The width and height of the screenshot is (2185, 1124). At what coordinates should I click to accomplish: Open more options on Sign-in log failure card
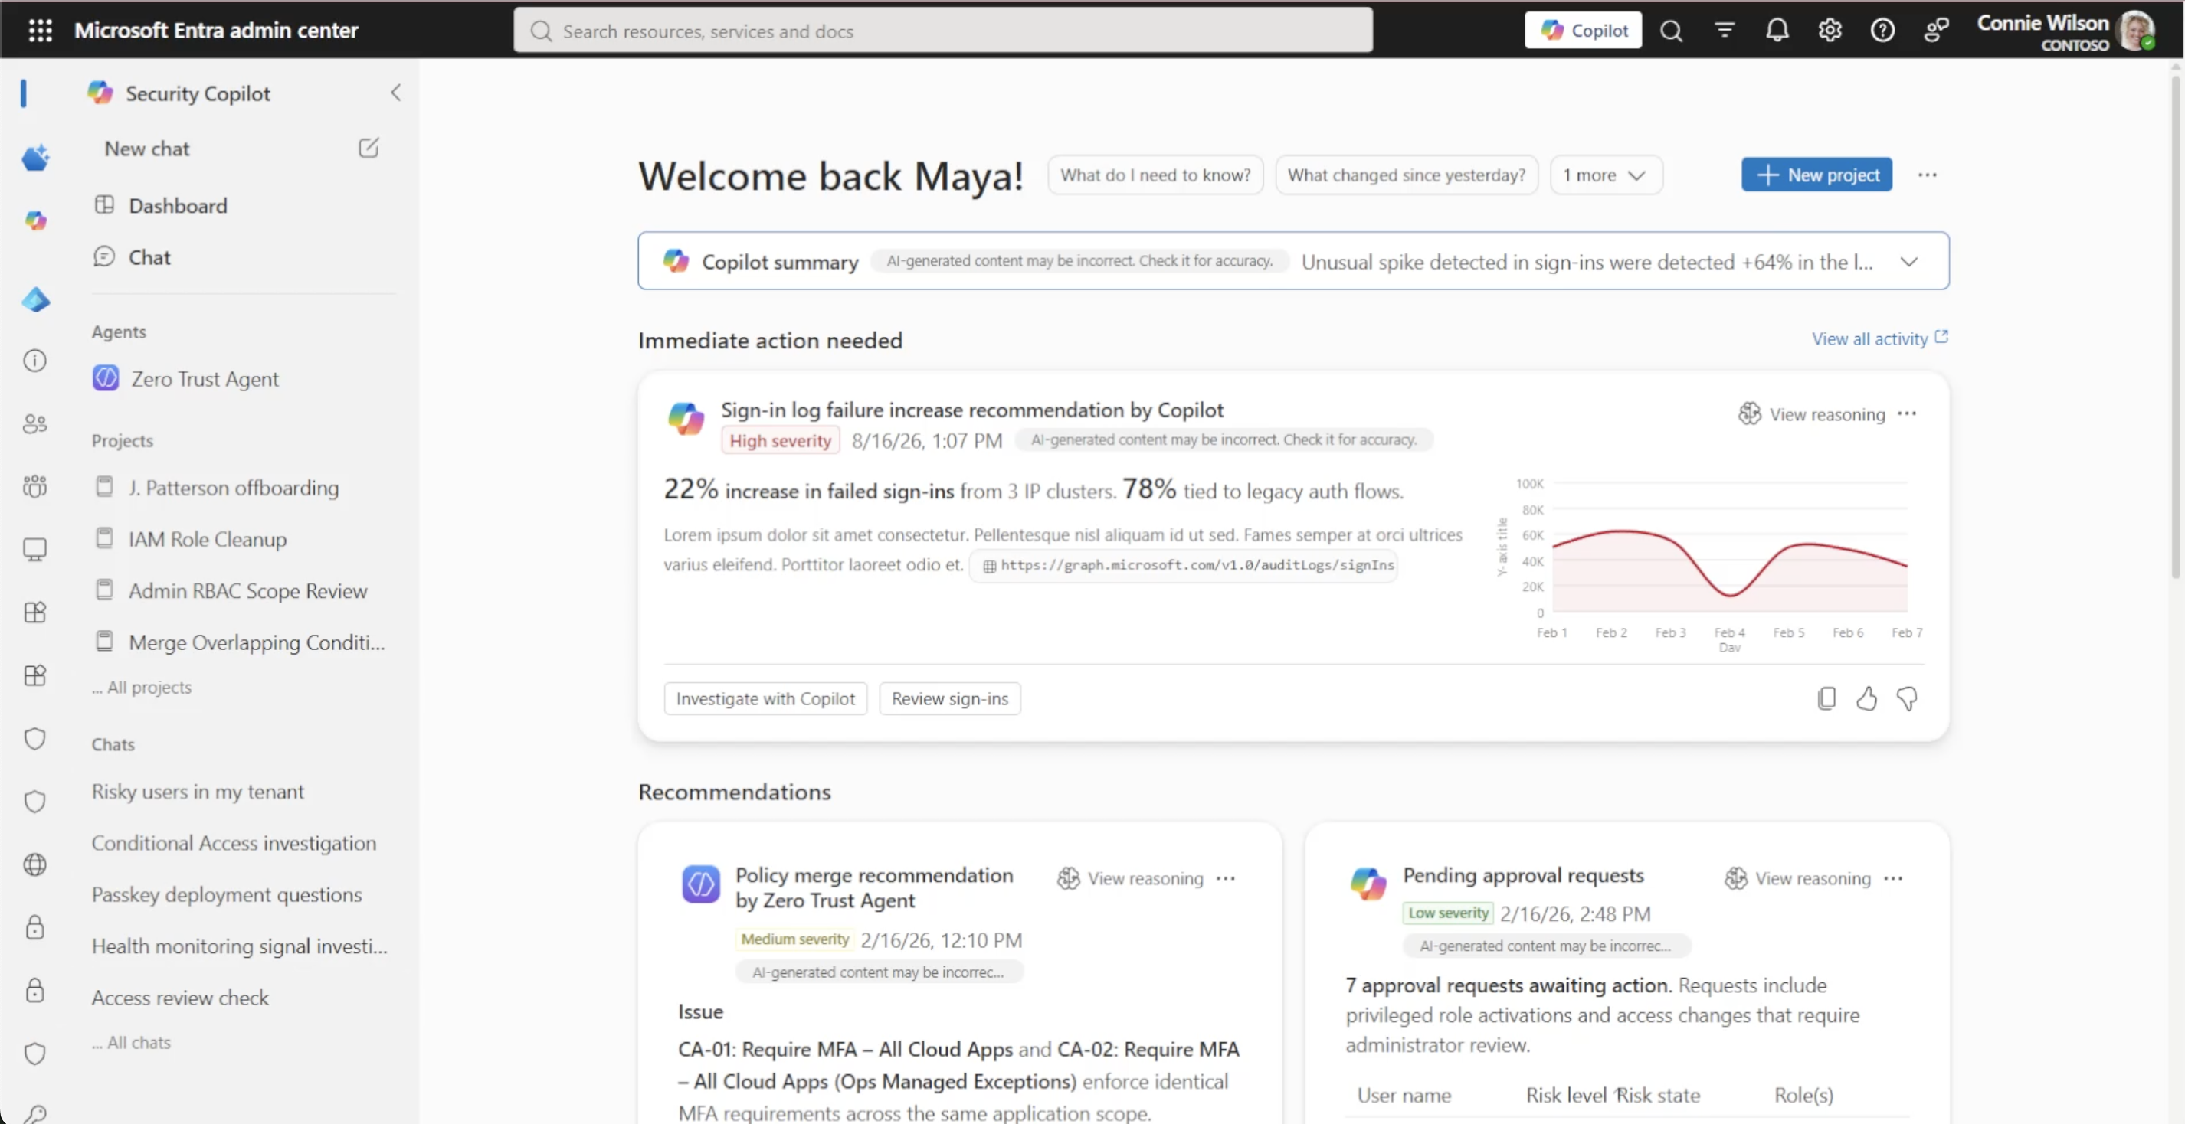pos(1907,413)
